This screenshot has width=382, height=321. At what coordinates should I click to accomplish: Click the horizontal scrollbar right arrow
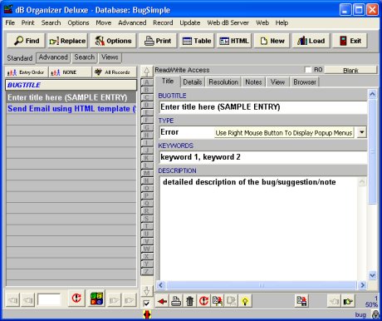tap(362, 285)
